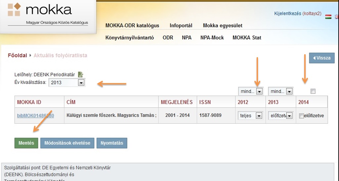Screen dimensions: 339x181
Task: Toggle the select-all checkbox above 2014 column
Action: [x=313, y=91]
